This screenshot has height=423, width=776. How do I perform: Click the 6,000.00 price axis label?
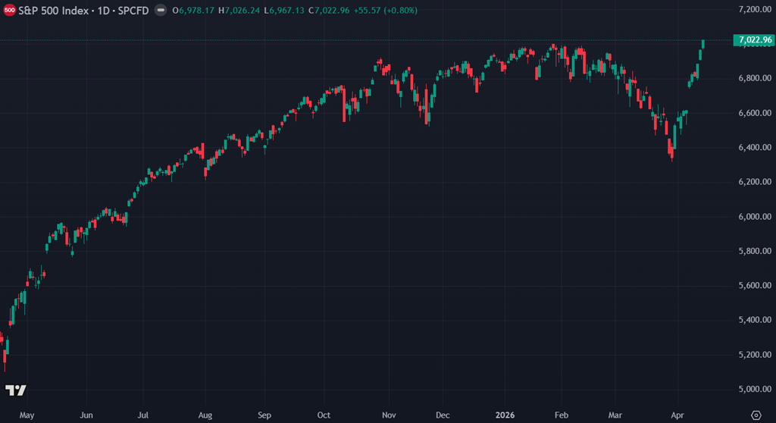753,217
